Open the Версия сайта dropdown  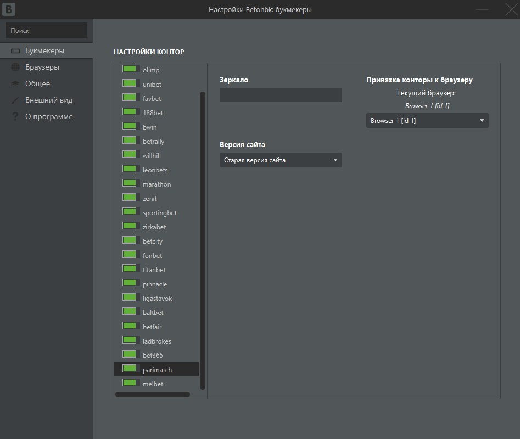pos(281,160)
